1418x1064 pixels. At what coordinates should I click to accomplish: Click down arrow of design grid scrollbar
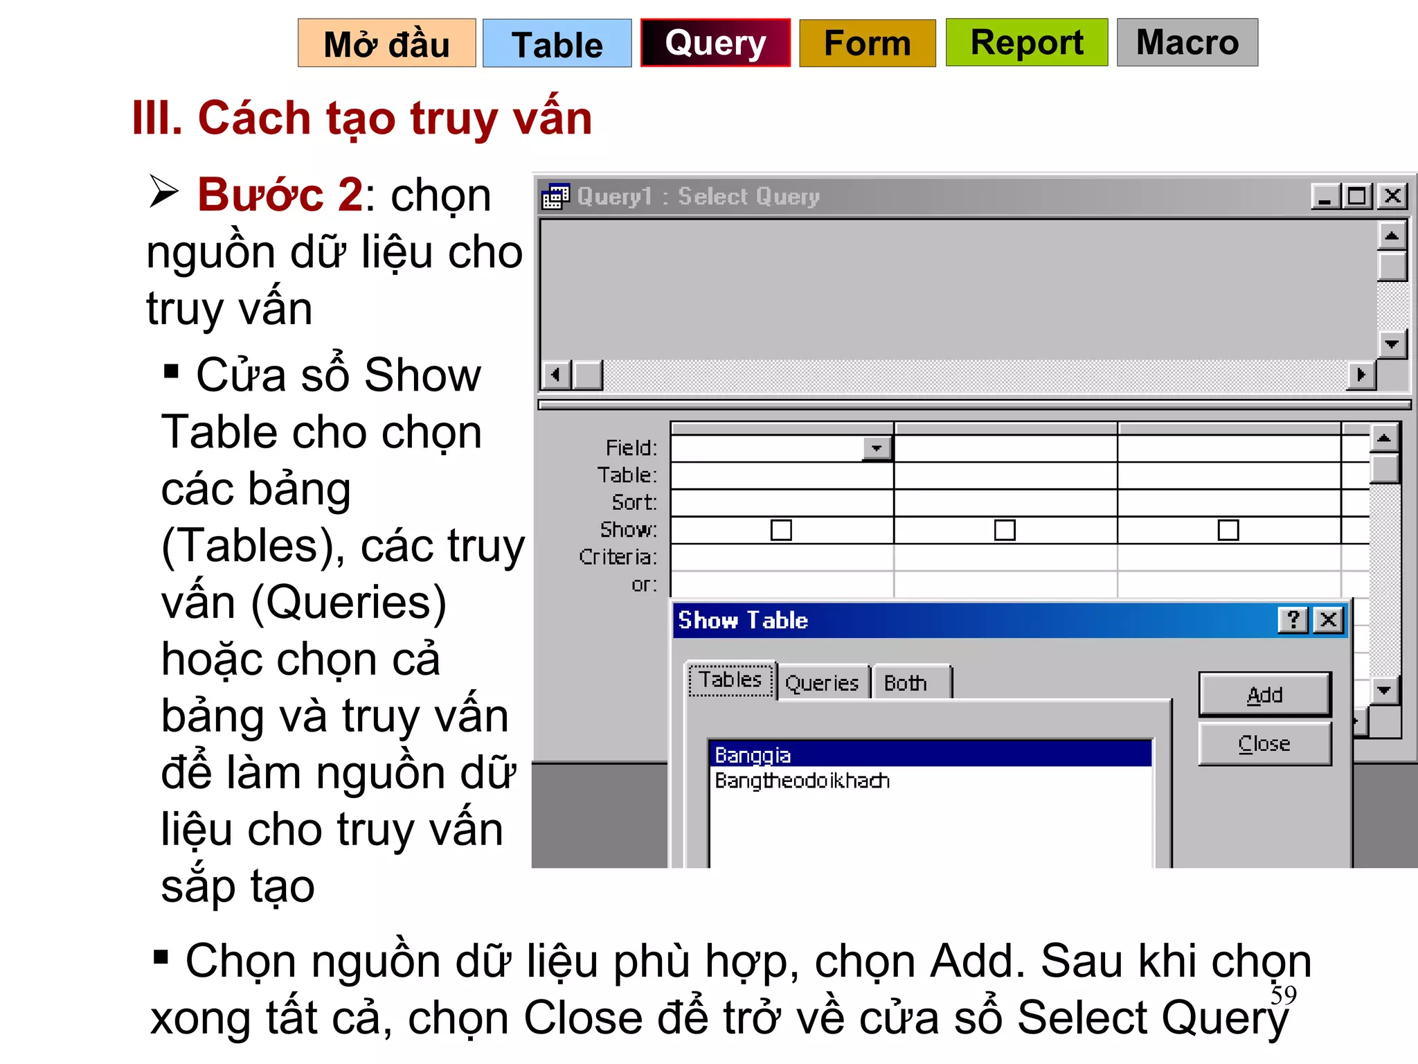[x=1384, y=691]
